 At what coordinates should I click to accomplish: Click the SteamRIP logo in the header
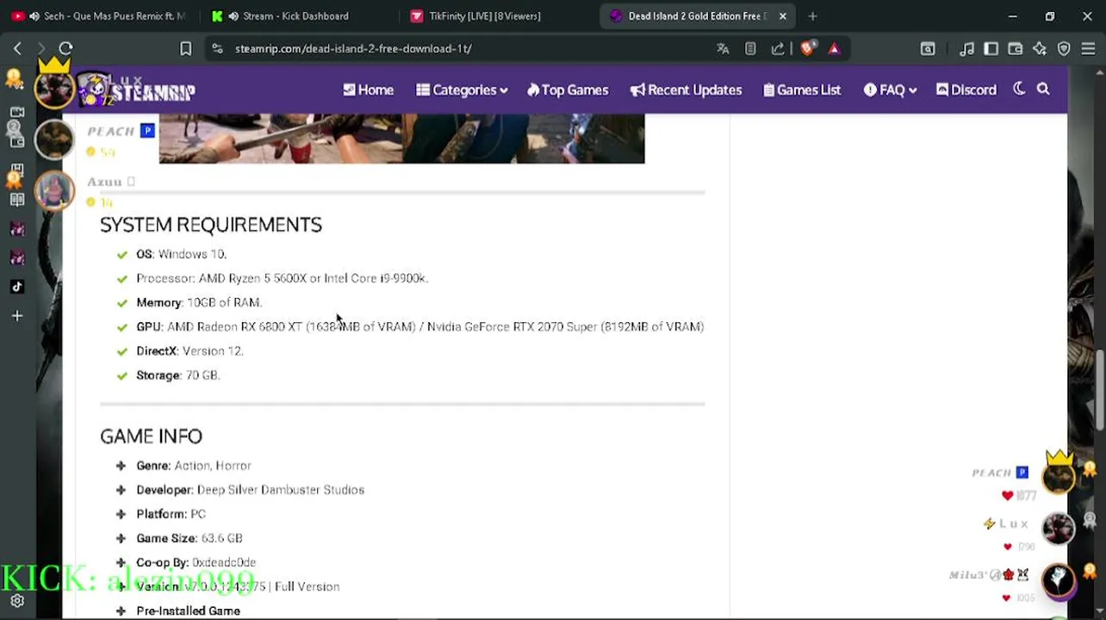[x=138, y=90]
